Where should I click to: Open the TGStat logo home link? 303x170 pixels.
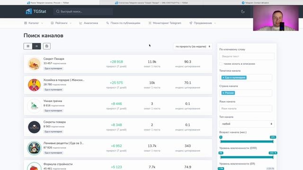tap(36, 11)
